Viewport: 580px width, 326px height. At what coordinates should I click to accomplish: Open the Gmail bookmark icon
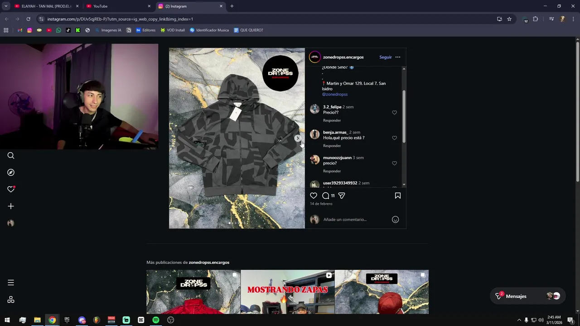point(20,30)
